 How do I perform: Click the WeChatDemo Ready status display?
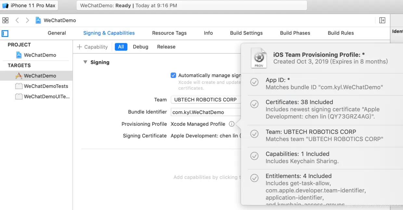pyautogui.click(x=192, y=6)
